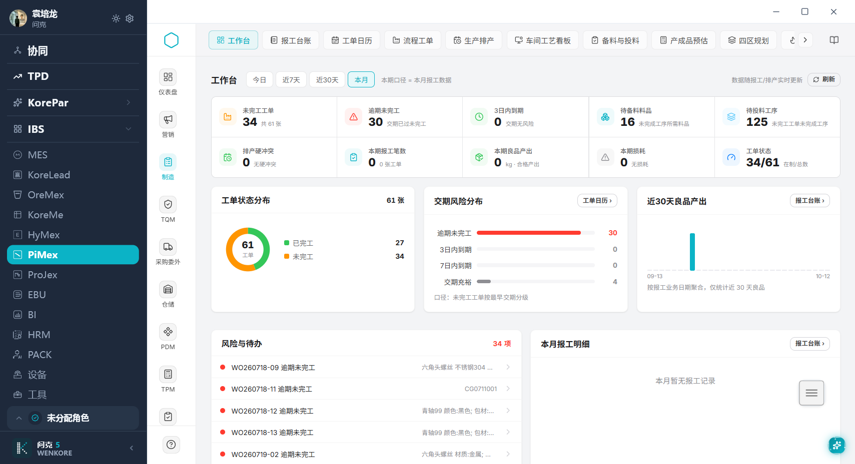The height and width of the screenshot is (464, 855).
Task: Show more tabs with the right arrow
Action: point(805,40)
